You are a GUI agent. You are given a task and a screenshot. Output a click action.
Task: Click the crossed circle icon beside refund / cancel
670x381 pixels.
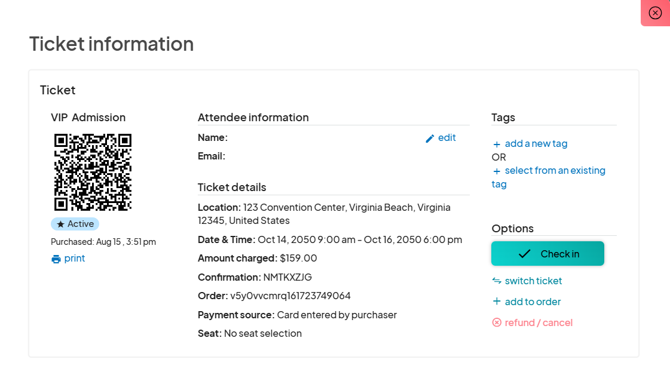click(x=497, y=322)
